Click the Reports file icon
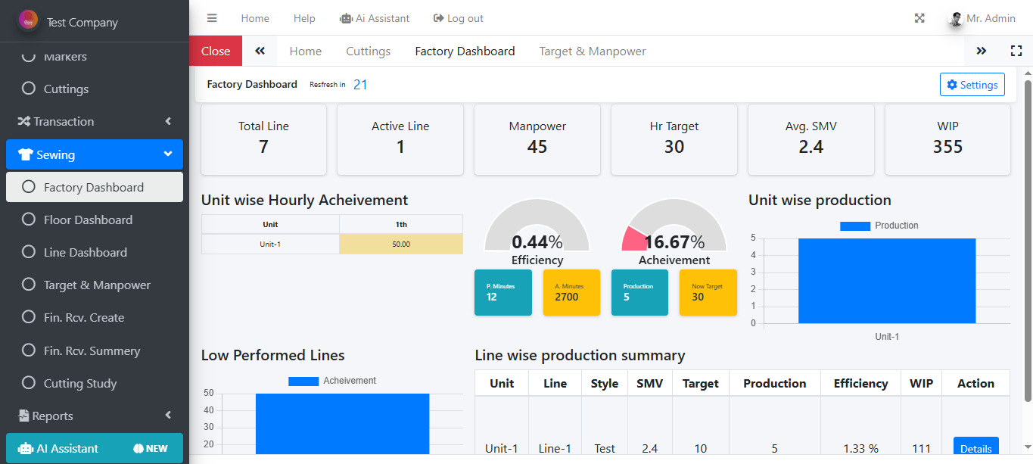The width and height of the screenshot is (1033, 464). [x=23, y=416]
